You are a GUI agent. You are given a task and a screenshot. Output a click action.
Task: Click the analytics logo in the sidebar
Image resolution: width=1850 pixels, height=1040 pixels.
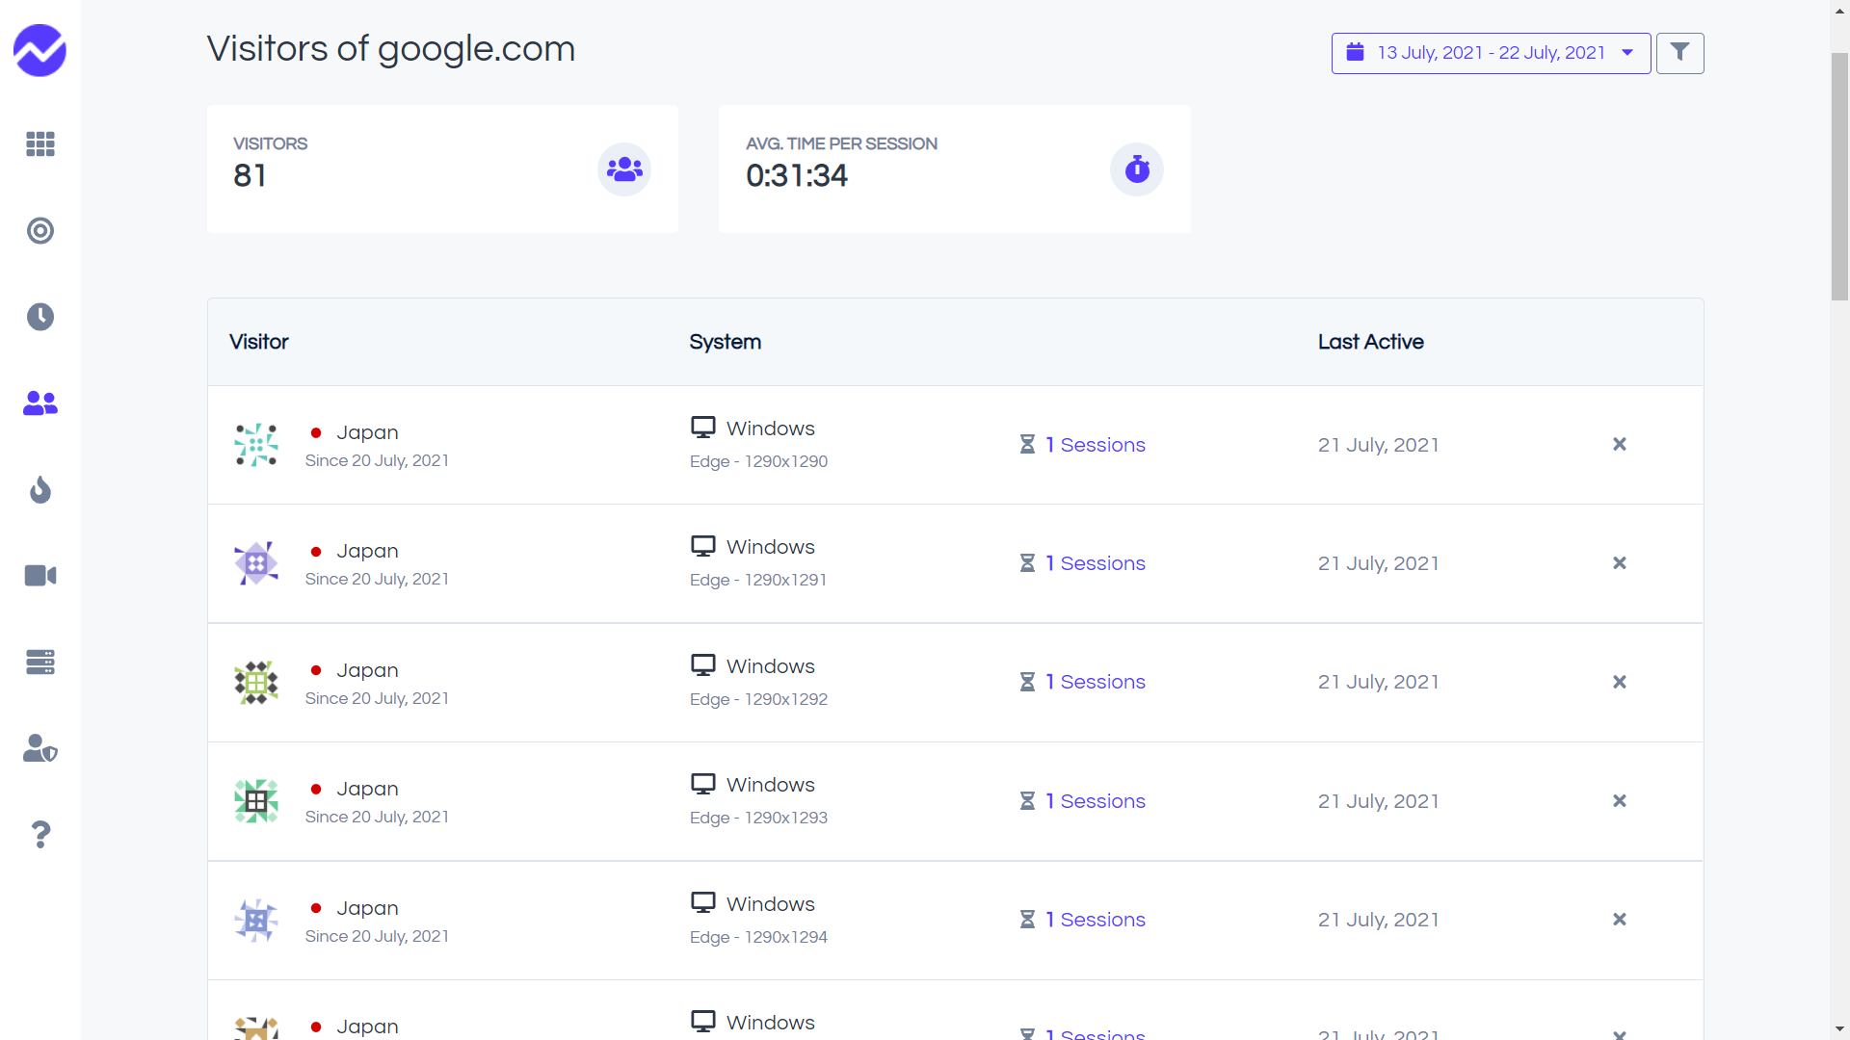(40, 50)
